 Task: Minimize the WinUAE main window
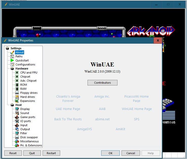click(156, 5)
